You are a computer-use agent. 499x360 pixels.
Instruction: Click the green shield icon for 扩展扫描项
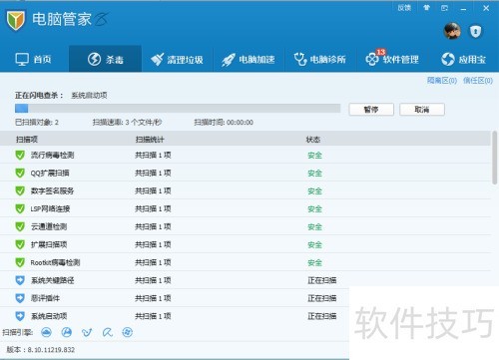click(x=20, y=244)
